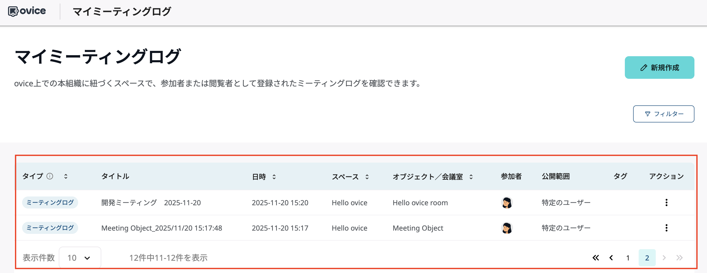Open the actions menu for Meeting Object row

(x=666, y=228)
